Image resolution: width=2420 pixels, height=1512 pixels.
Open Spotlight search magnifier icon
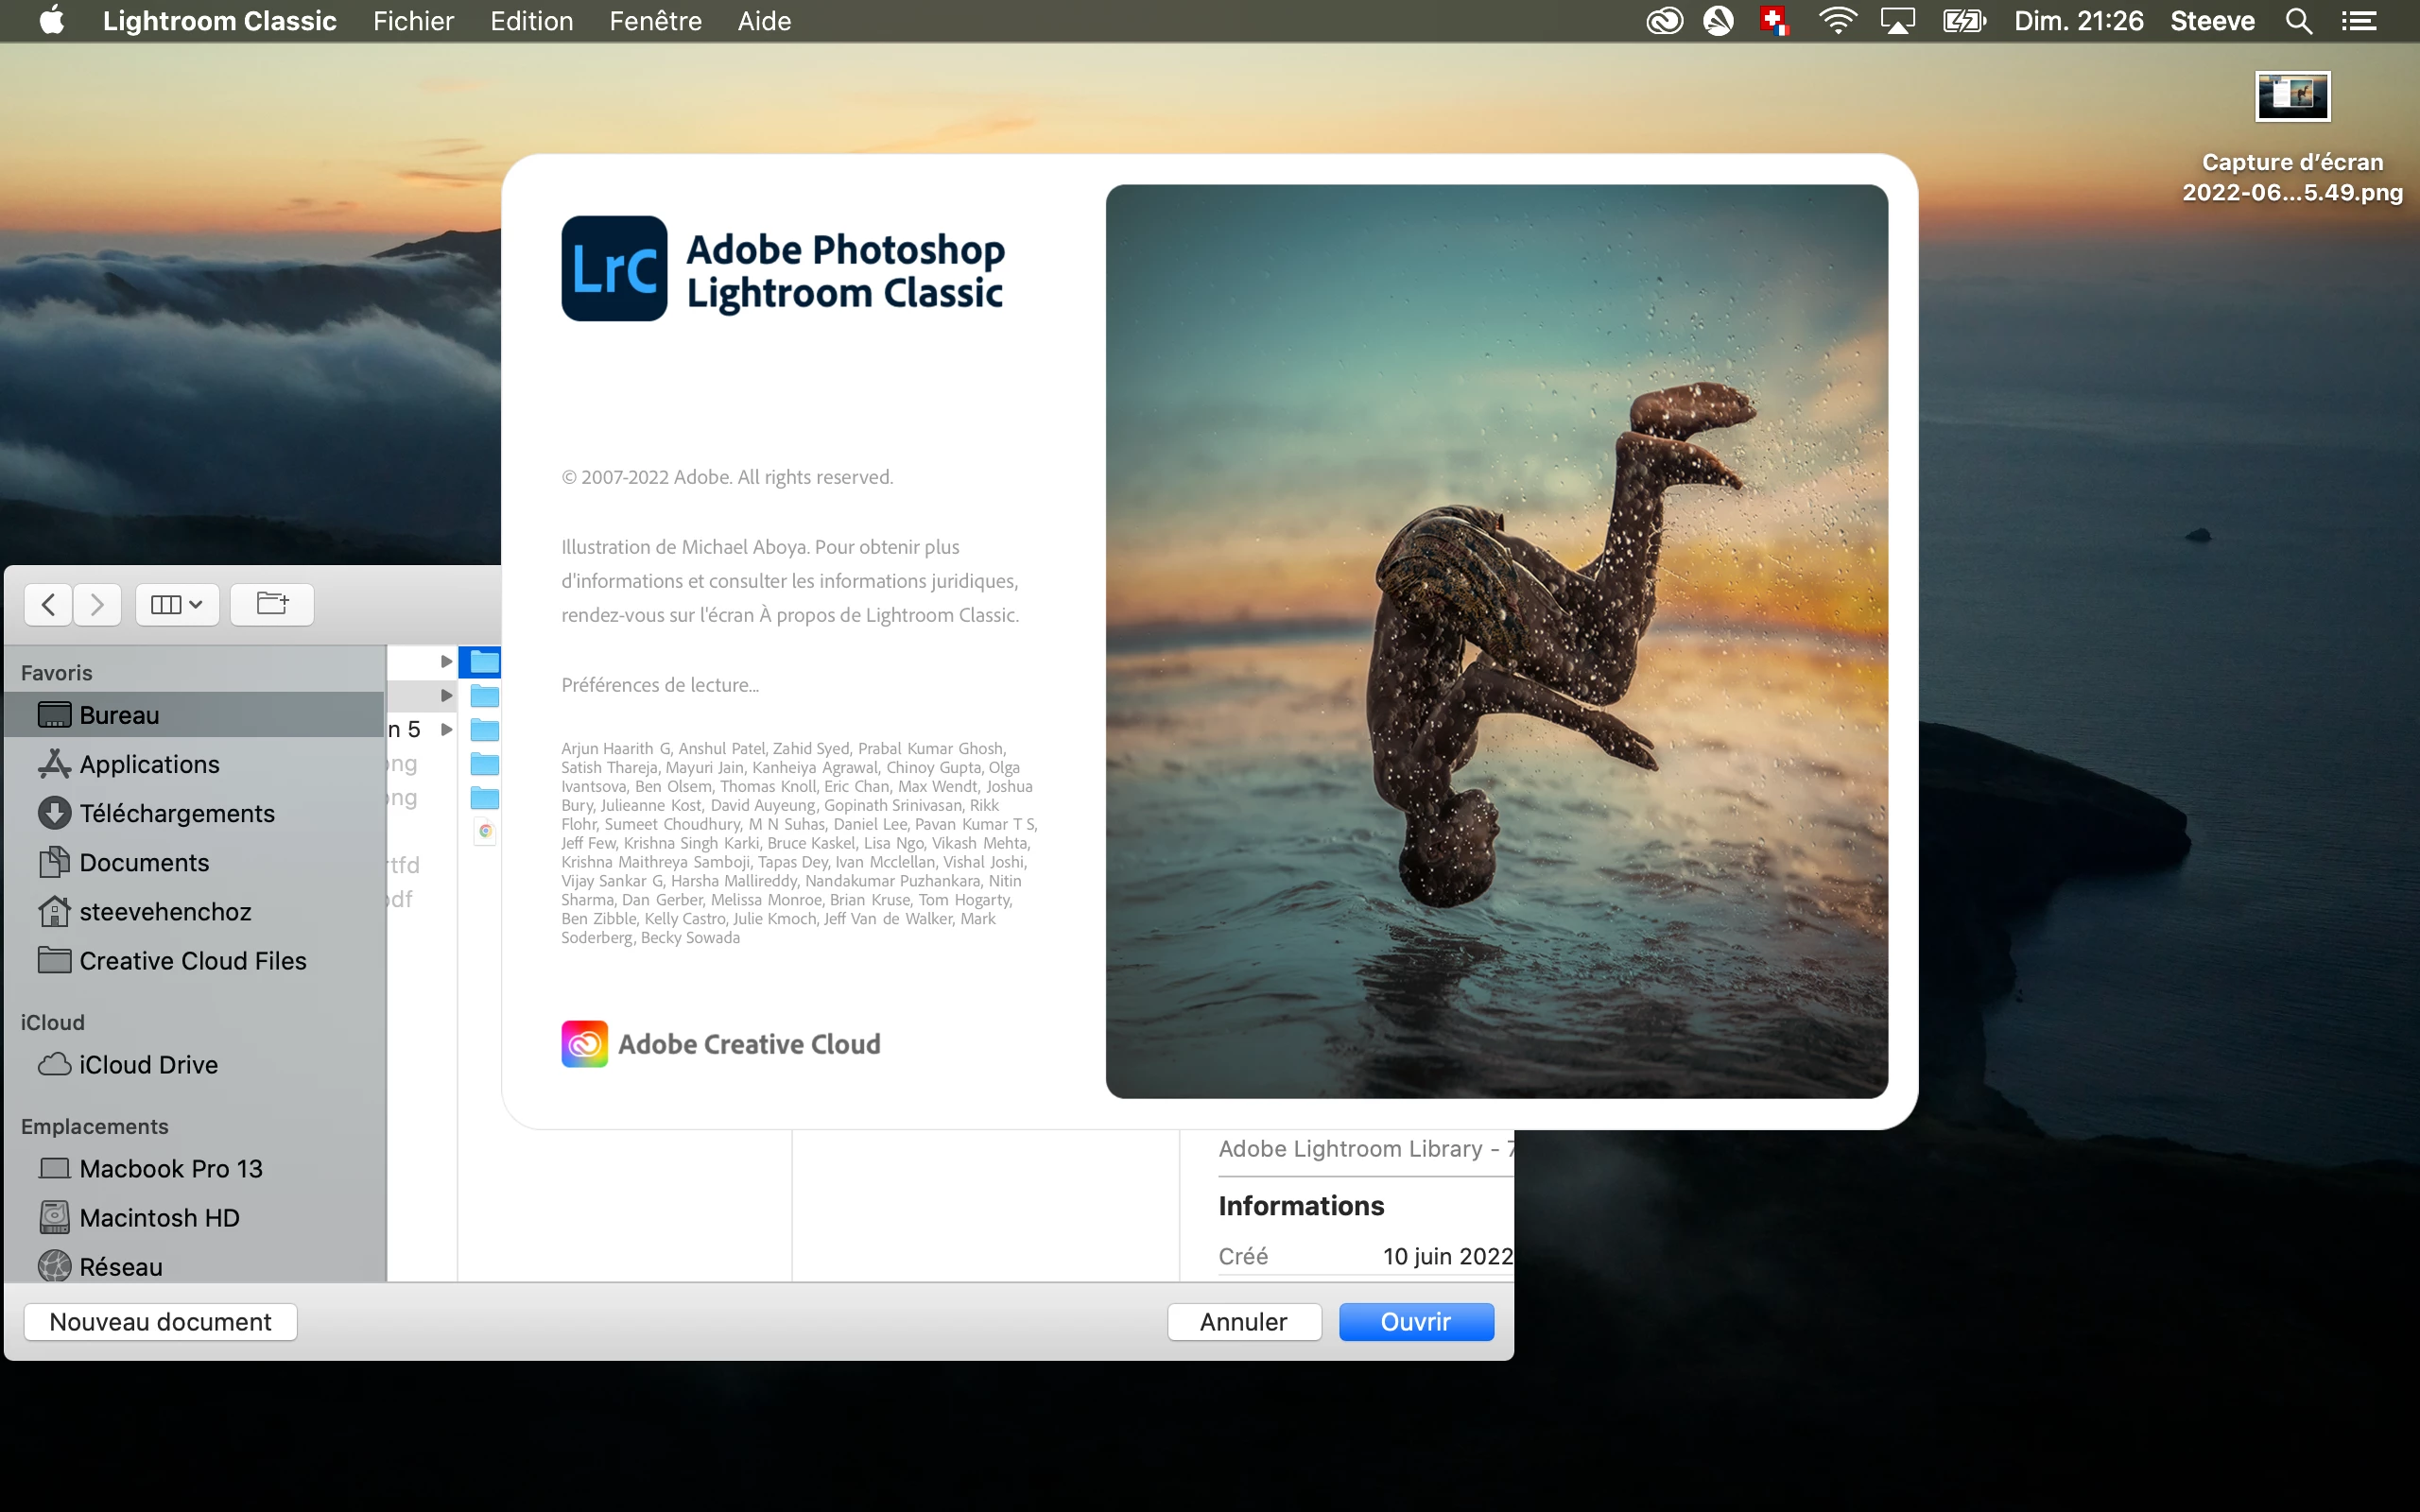pyautogui.click(x=2299, y=21)
